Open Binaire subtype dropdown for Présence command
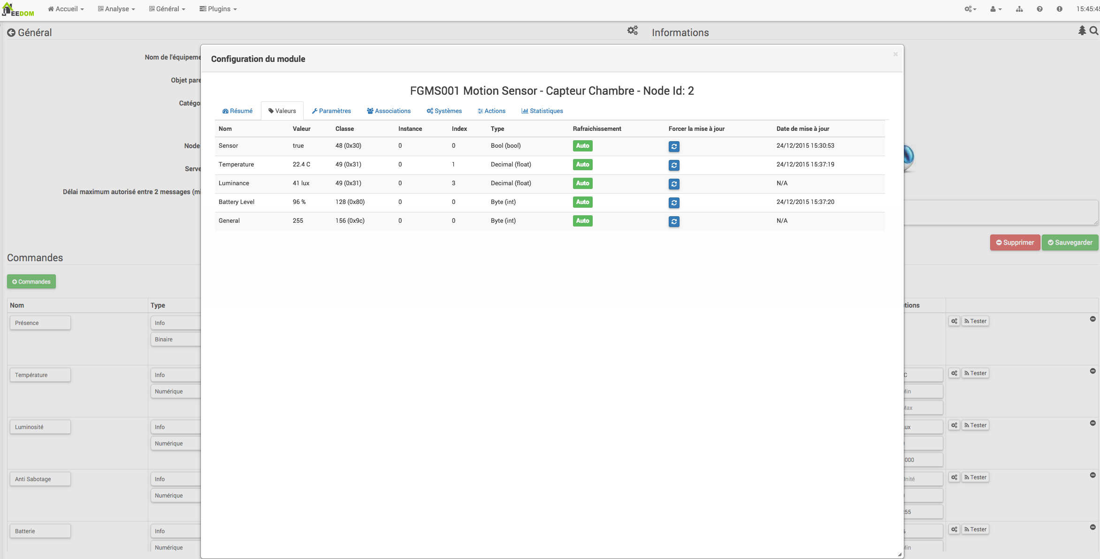Screen dimensions: 1100x559 [176, 340]
